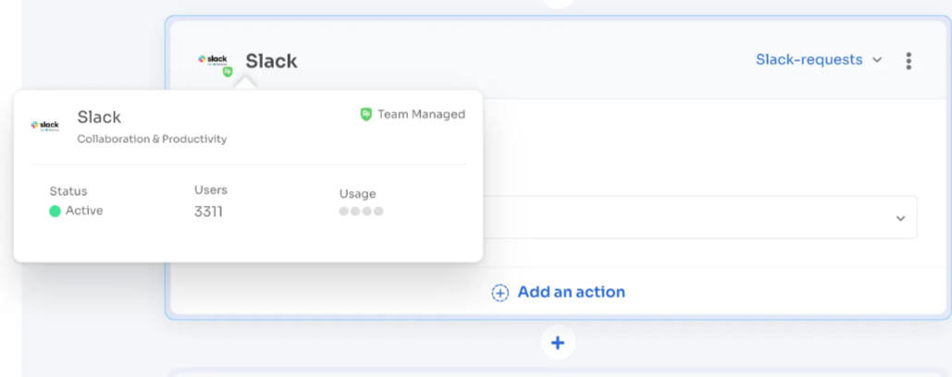Click the Team Managed label
Viewport: 952px width, 377px height.
coord(421,114)
